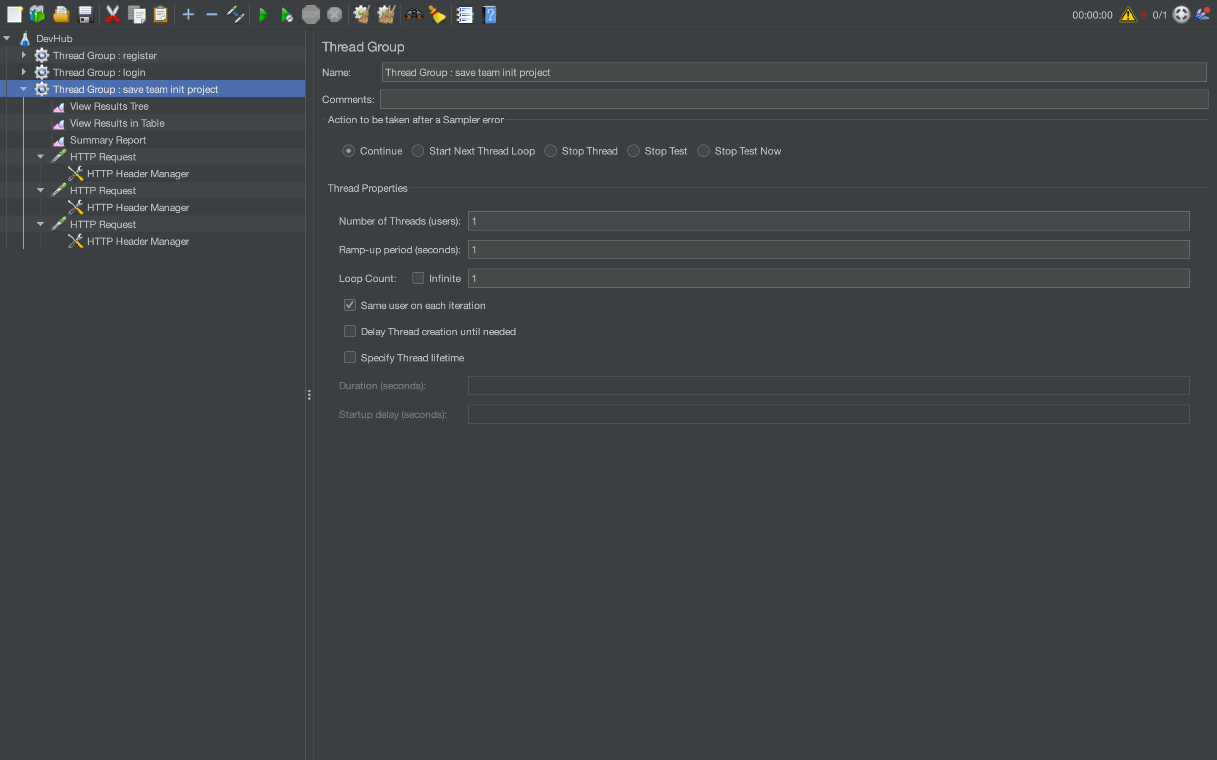
Task: Click the yellow warning log icon
Action: 1128,15
